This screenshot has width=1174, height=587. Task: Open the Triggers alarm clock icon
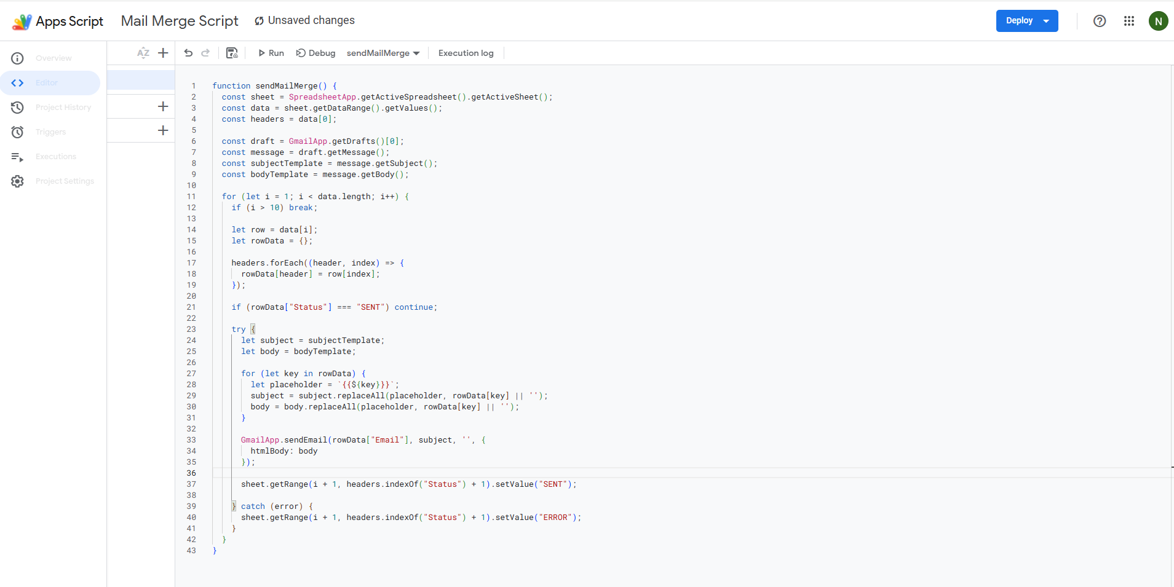click(18, 132)
